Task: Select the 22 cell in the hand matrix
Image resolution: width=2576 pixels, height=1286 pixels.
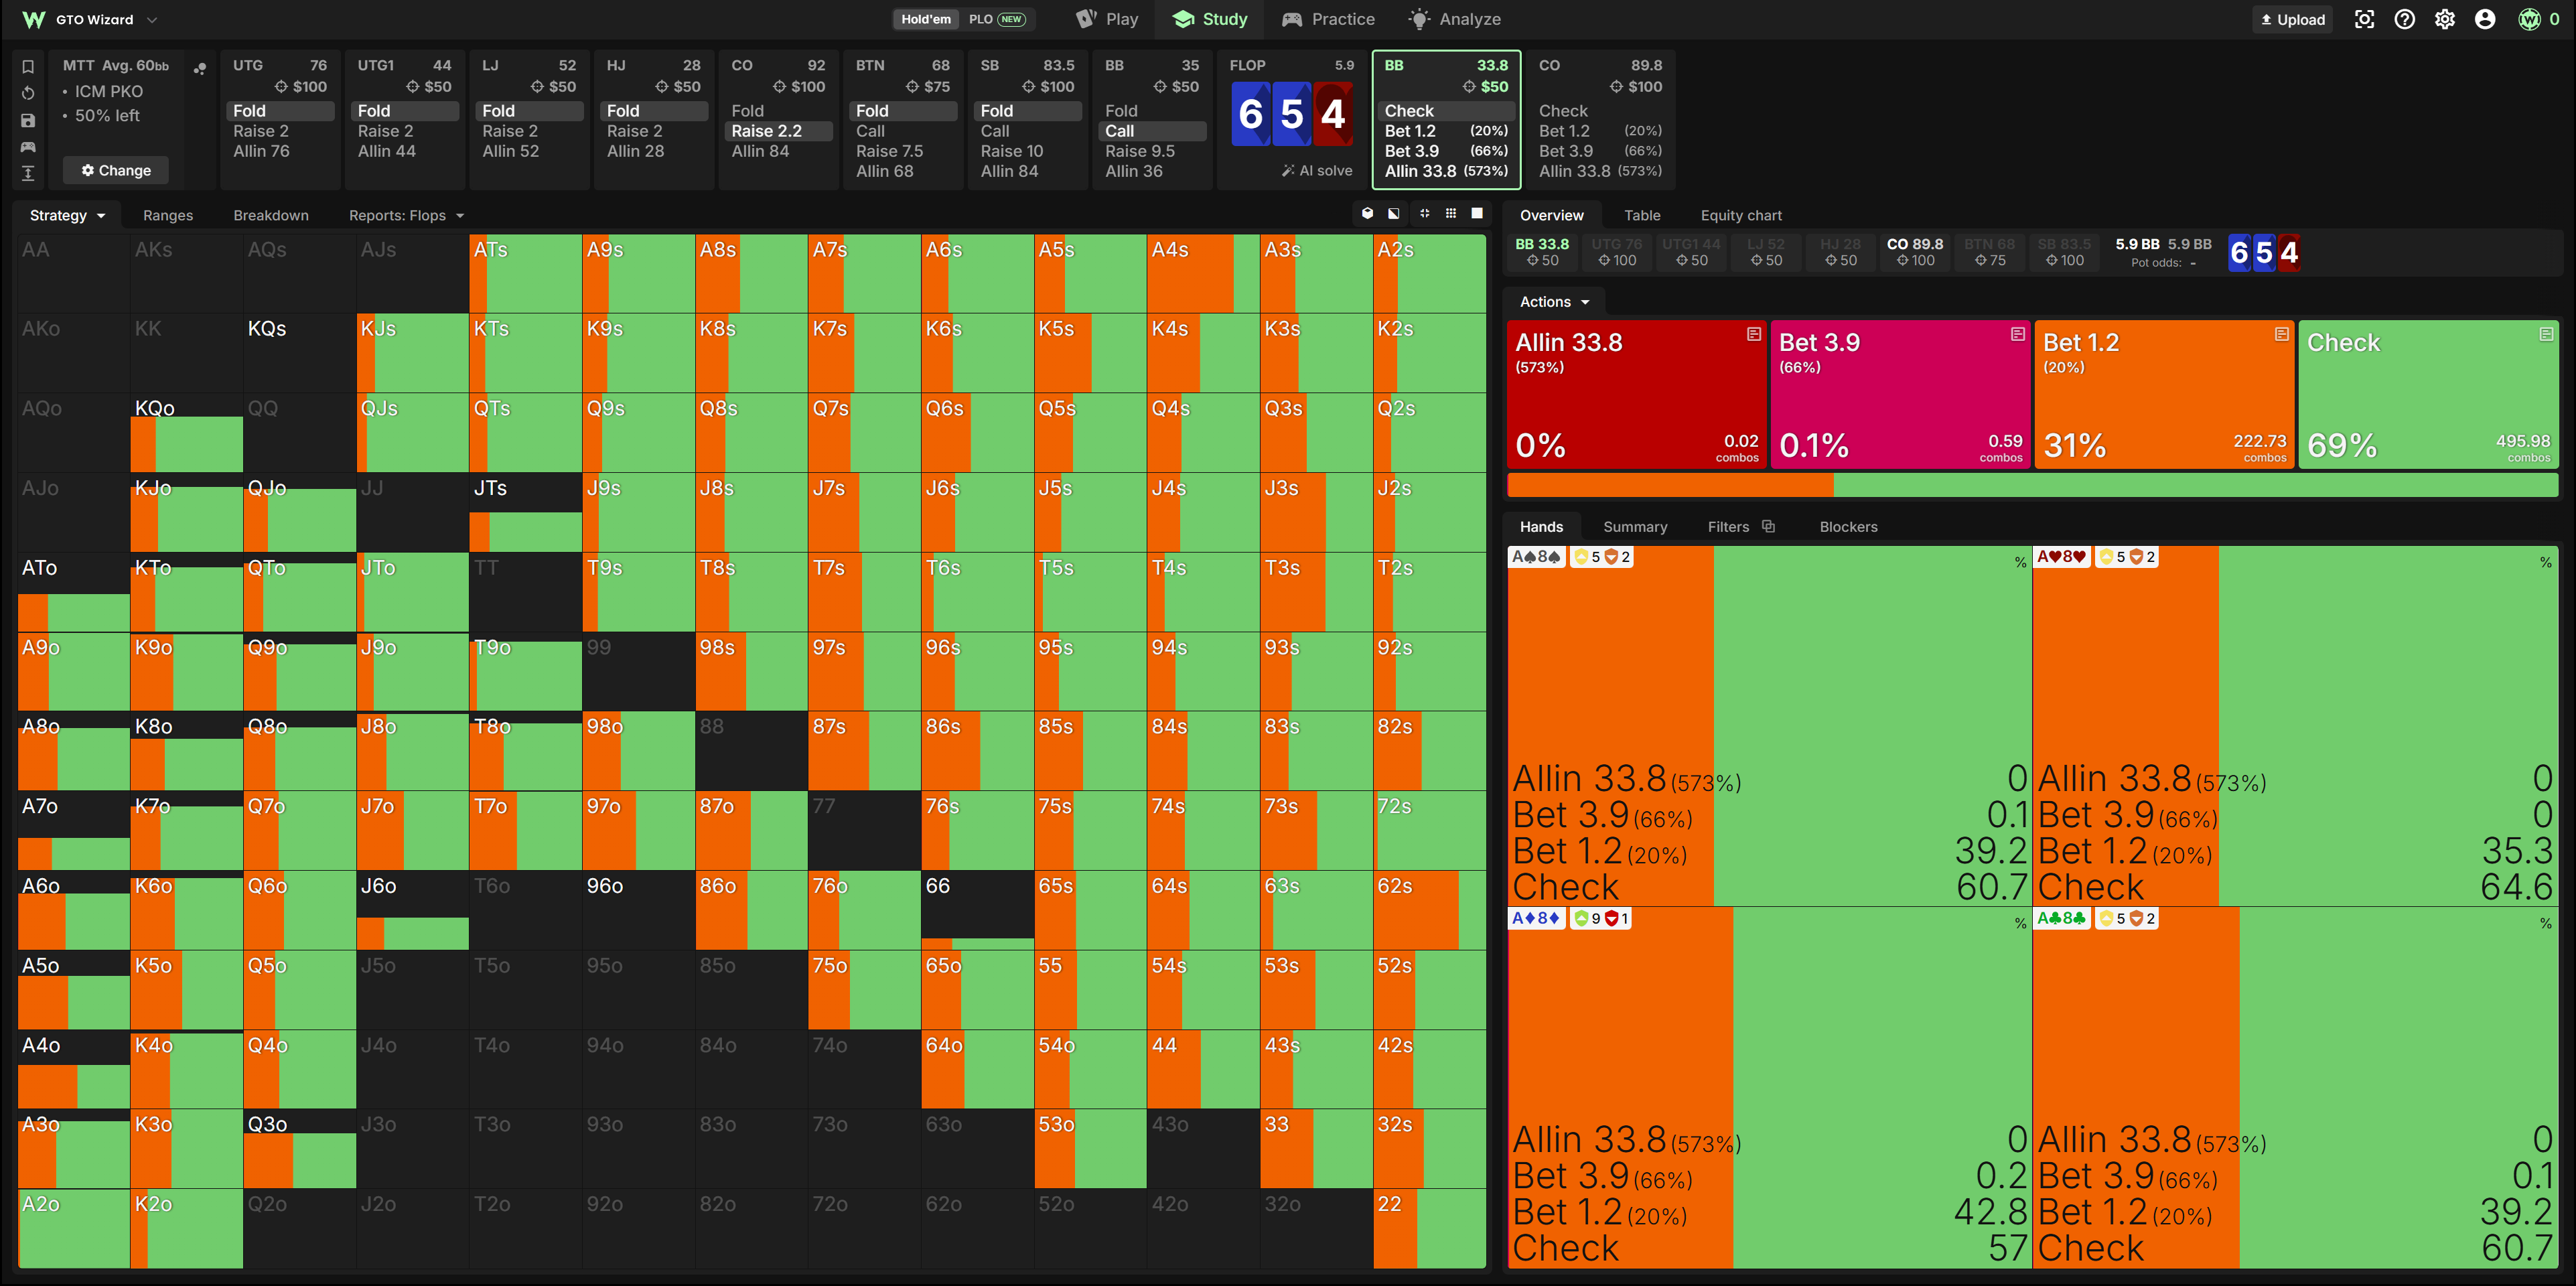Action: pyautogui.click(x=1429, y=1228)
